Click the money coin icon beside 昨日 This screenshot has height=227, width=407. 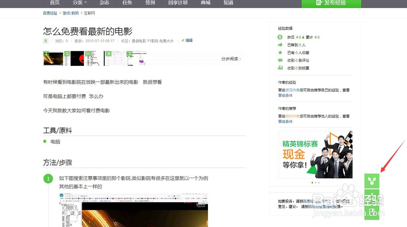point(280,37)
